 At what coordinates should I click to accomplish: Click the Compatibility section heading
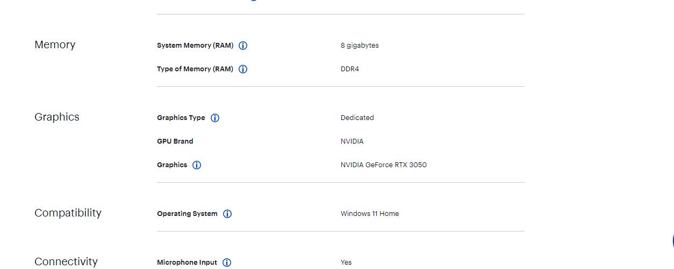(x=68, y=213)
